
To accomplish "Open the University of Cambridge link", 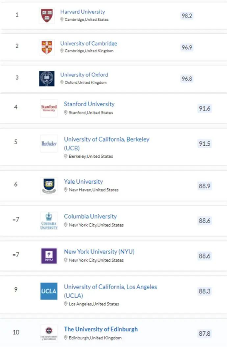I will [x=89, y=43].
